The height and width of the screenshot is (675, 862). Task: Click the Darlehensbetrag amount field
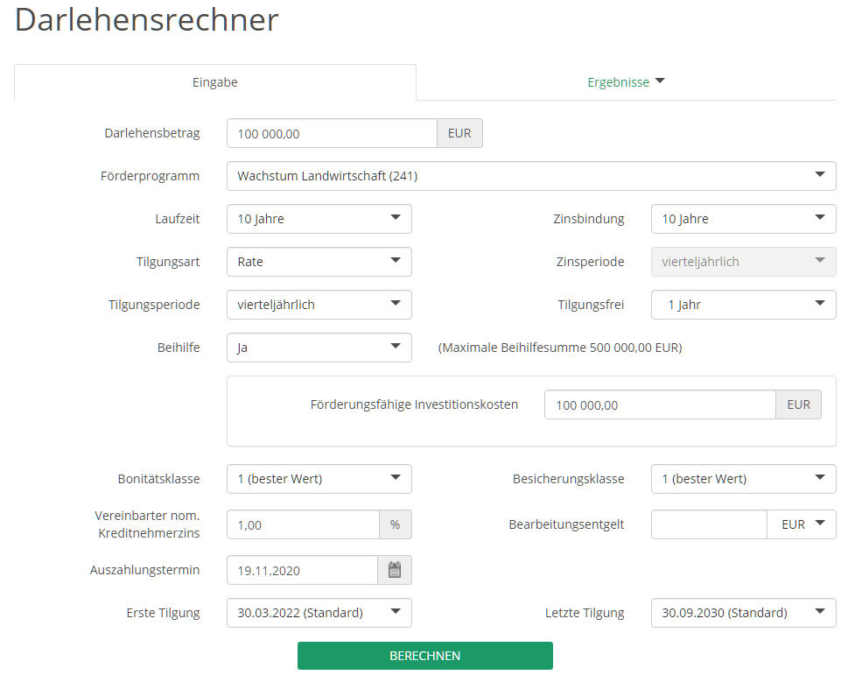click(332, 133)
